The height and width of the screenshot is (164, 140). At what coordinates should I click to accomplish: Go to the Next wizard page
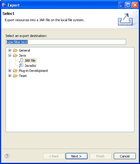click(x=77, y=156)
